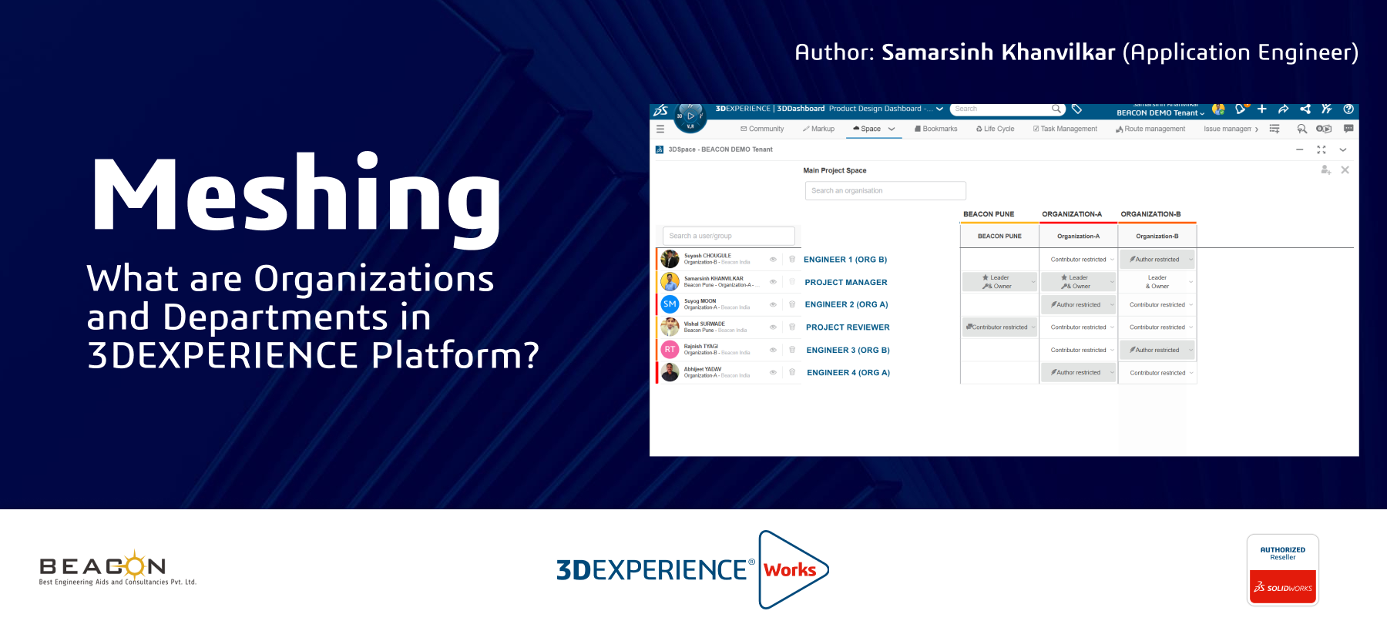Switch to the Life Cycle tab

point(995,129)
